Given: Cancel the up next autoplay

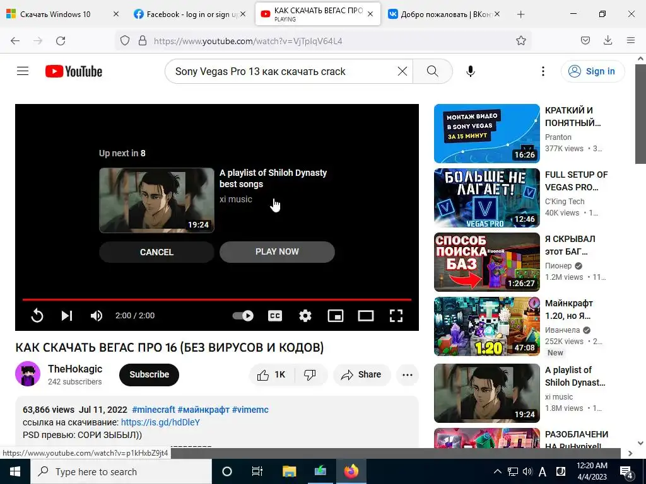Looking at the screenshot, I should 156,252.
